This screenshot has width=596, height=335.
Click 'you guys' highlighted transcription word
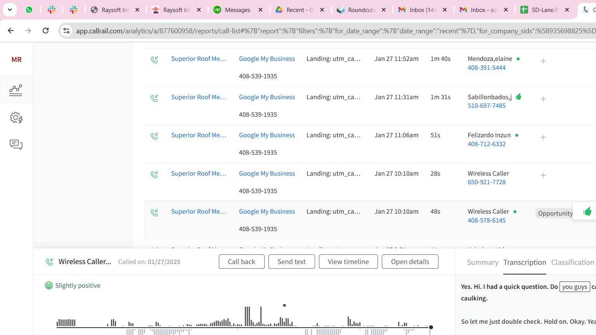575,287
